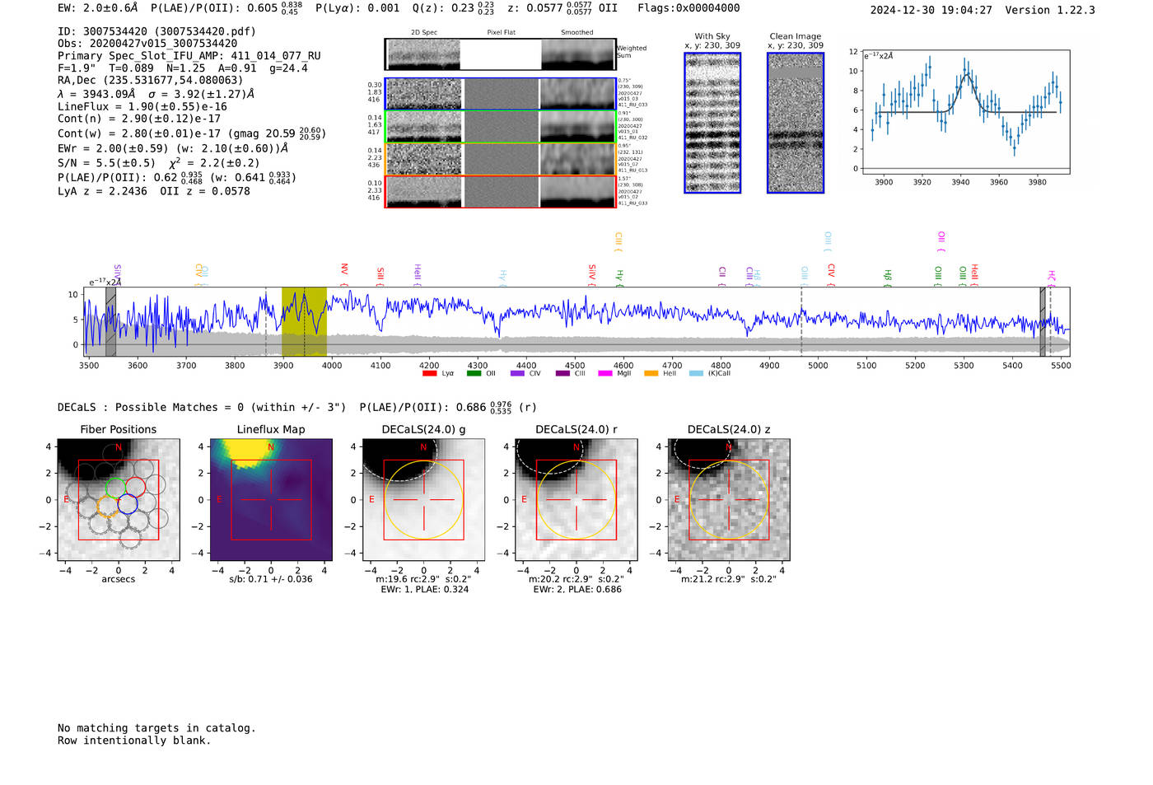Image resolution: width=1153 pixels, height=785 pixels.
Task: Click the Flags:0x00004000 header text
Action: tap(689, 8)
